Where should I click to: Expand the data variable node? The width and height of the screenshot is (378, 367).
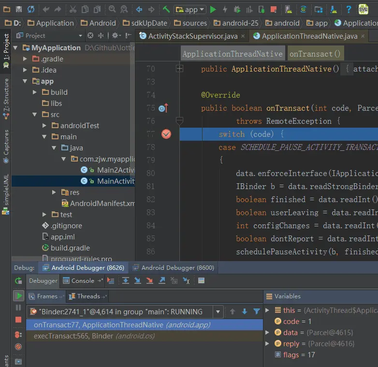268,332
